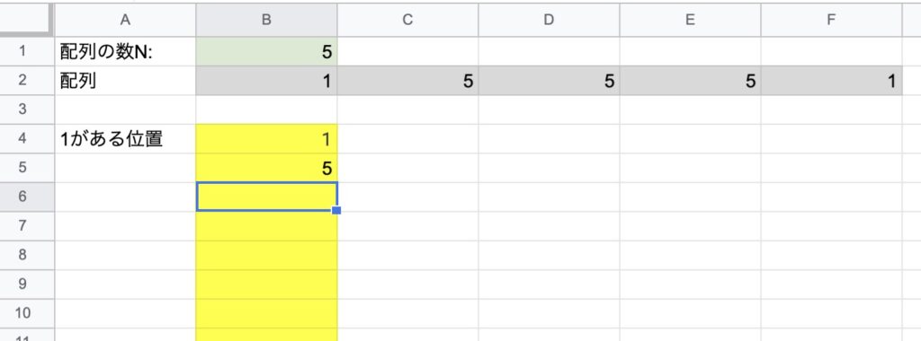
Task: Select the select-all corner box
Action: 26,20
